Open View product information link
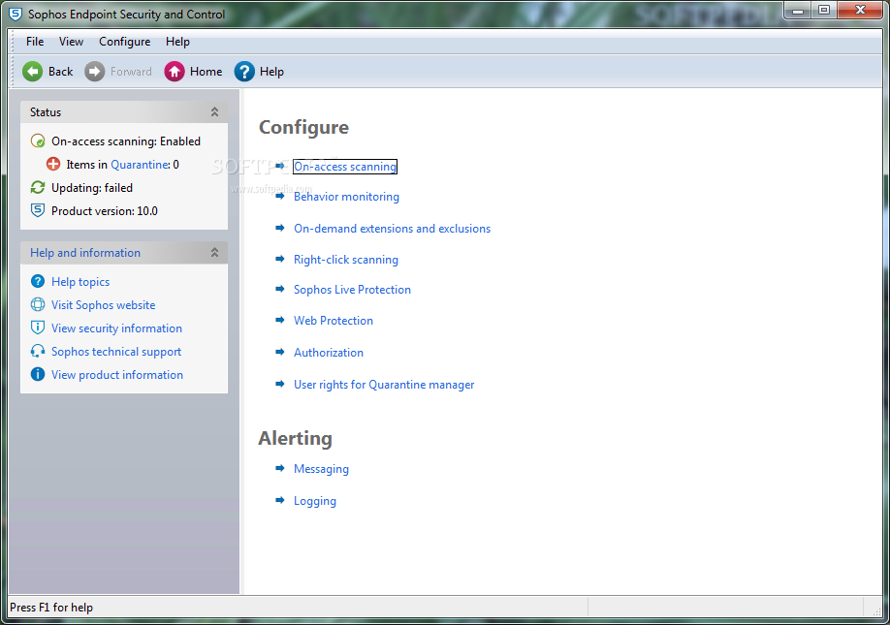Screen dimensions: 890x625 pos(117,374)
